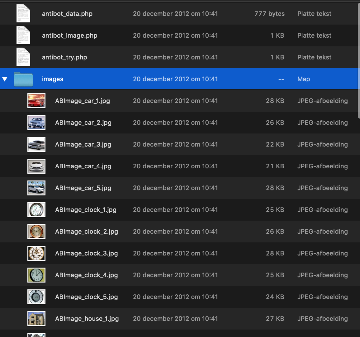This screenshot has width=360, height=337.
Task: Collapse the images folder disclosure triangle
Action: click(5, 79)
